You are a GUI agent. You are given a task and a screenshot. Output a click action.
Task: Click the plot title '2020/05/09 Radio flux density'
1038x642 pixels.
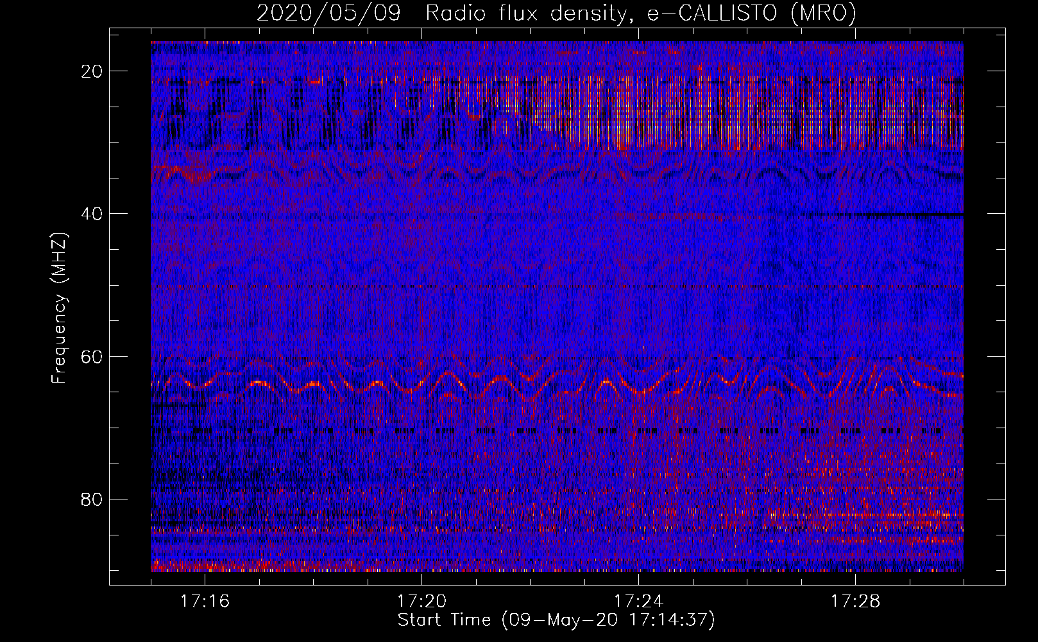coord(556,13)
